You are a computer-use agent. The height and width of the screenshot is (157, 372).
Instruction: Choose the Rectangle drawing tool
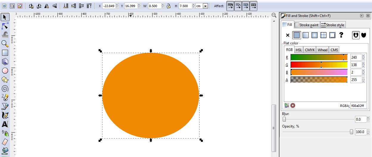[5, 53]
